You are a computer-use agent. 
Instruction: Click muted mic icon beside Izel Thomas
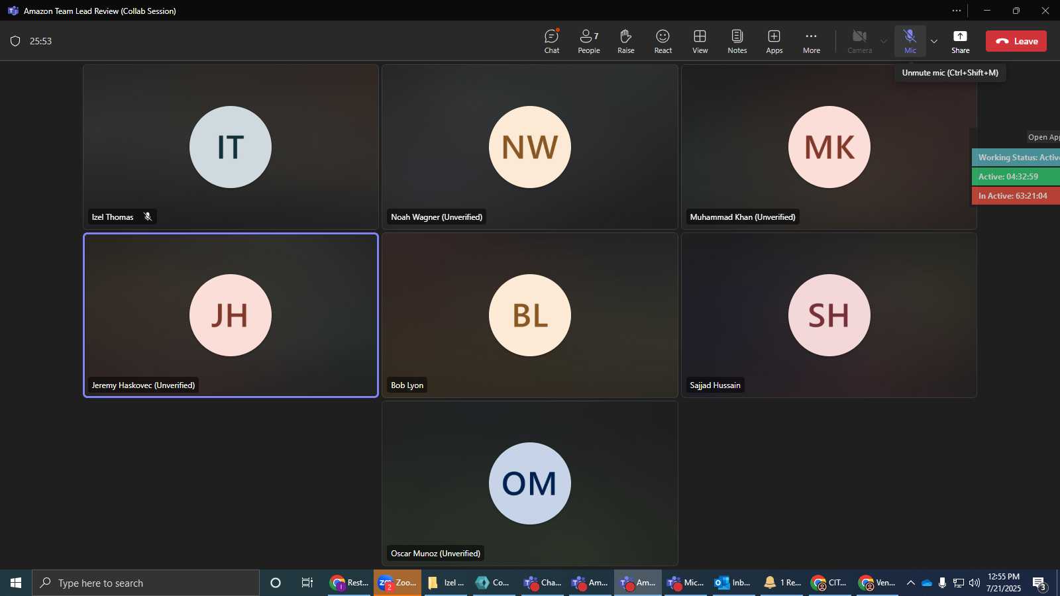148,217
